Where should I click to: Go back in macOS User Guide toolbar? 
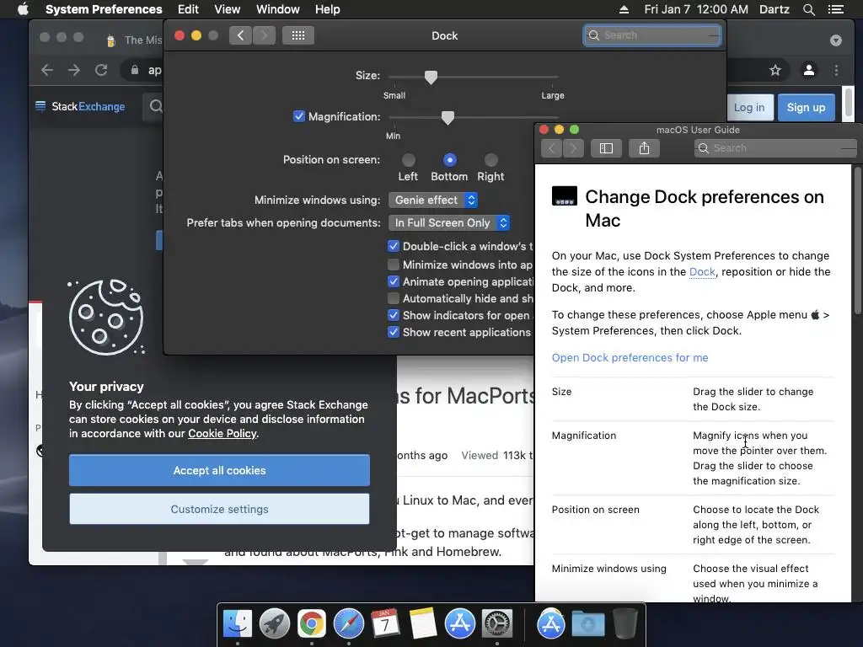551,148
